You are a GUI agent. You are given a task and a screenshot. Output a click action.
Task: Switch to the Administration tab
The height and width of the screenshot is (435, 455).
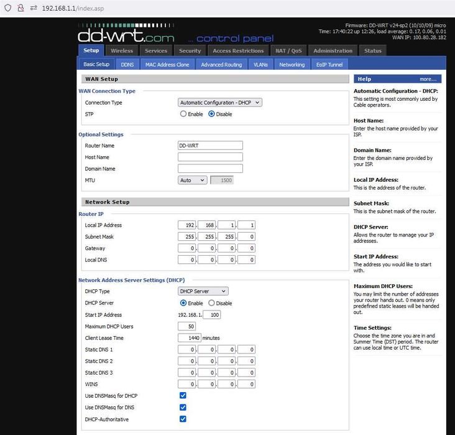(333, 51)
